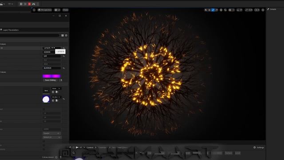
Task: Toggle surface snapping icon
Action: coord(225,10)
